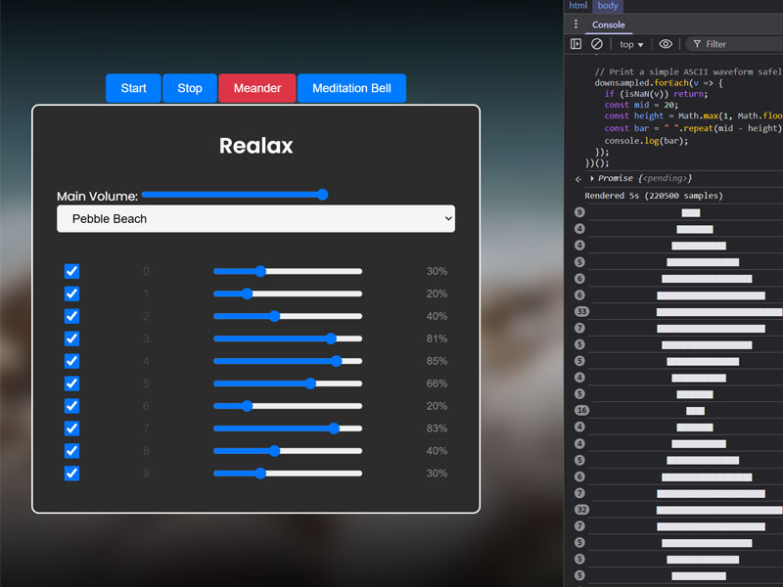Toggle the console sidebar panel
Screen dimensions: 783x587
[x=576, y=44]
